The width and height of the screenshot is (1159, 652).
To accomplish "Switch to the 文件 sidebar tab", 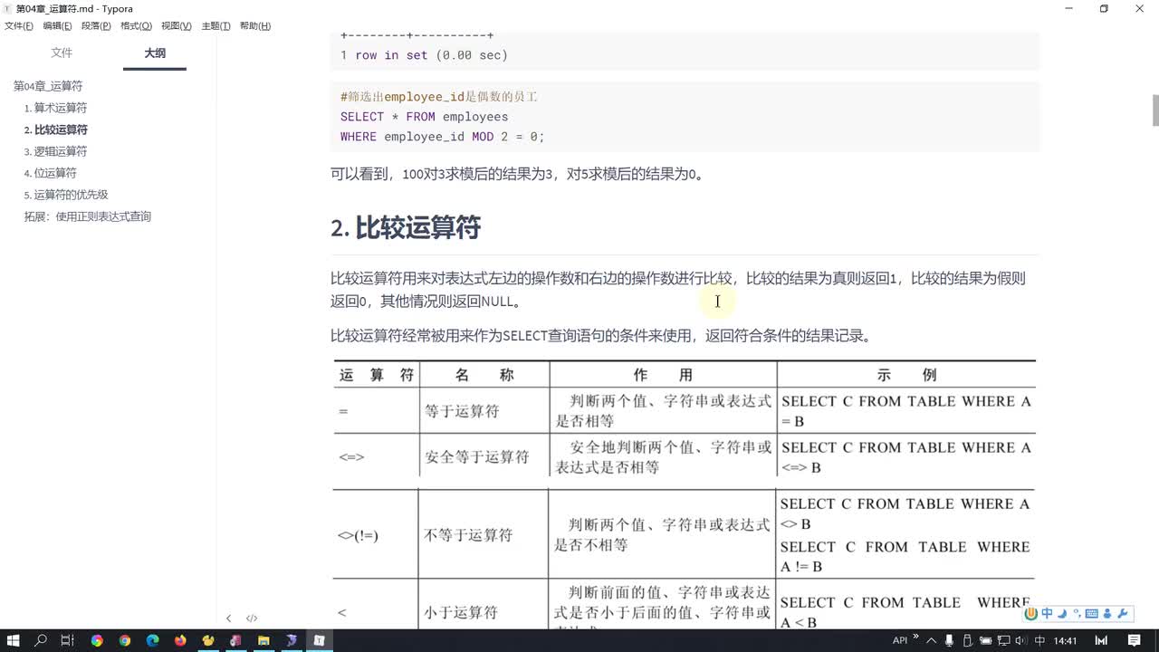I will click(62, 53).
